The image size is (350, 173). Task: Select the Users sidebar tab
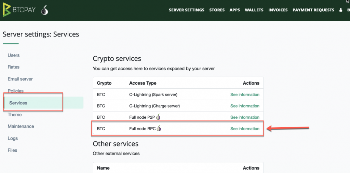pos(14,55)
